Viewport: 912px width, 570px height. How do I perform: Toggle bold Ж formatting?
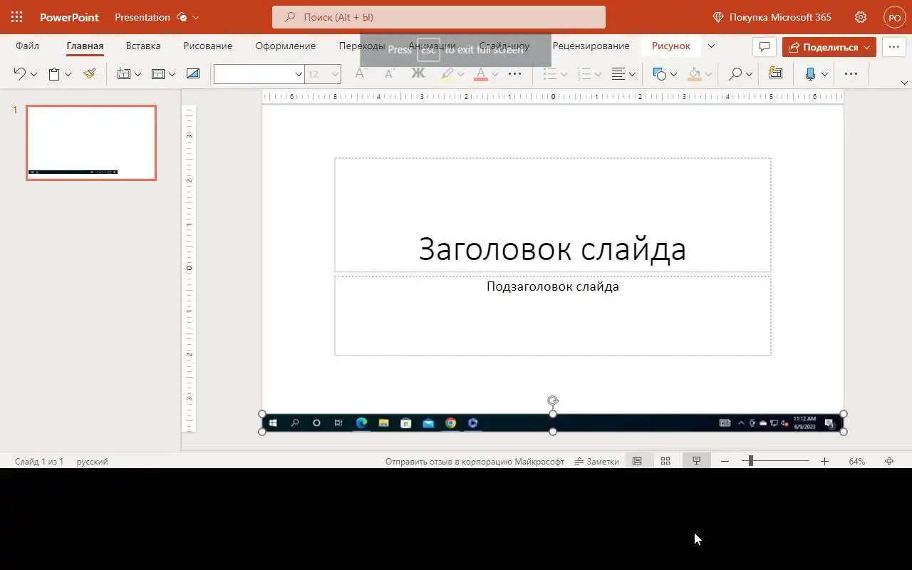[x=418, y=73]
